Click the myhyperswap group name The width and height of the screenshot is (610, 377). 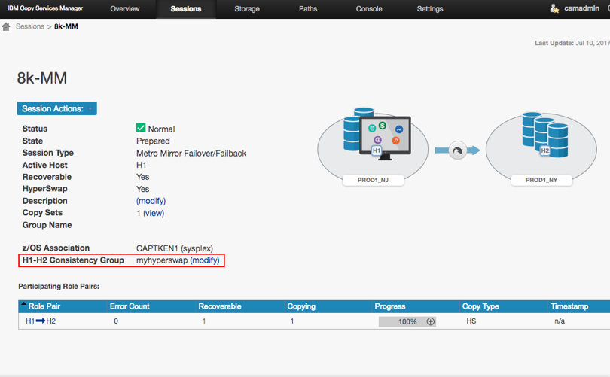point(162,260)
